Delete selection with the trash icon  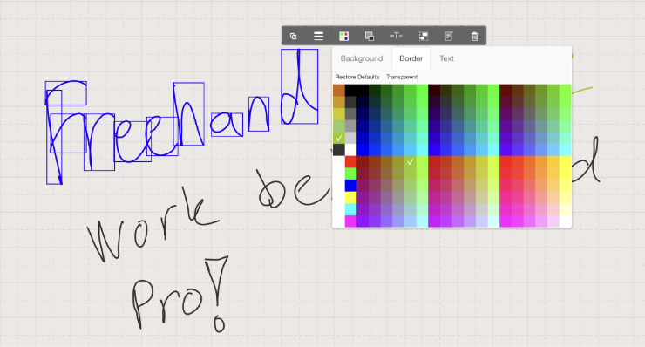coord(474,37)
